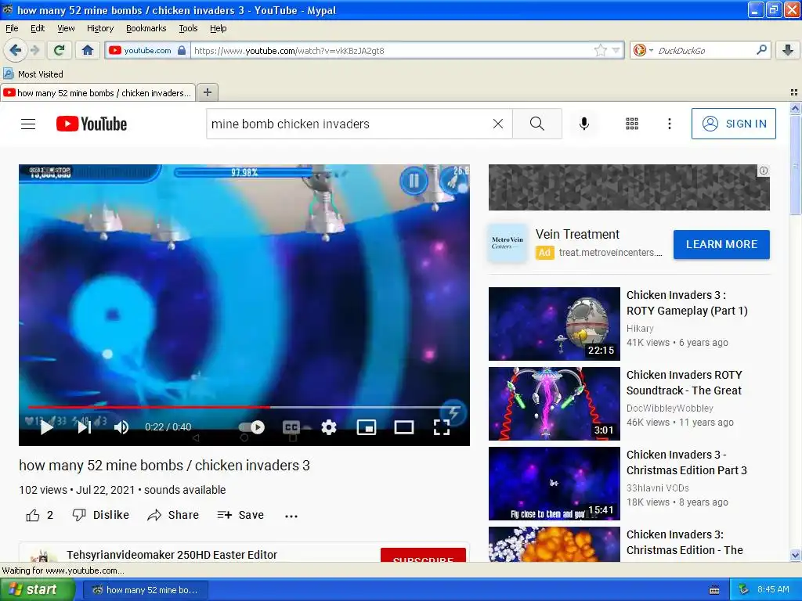Click the system tray clock showing 8:45 AM
The image size is (802, 601).
[x=773, y=589]
